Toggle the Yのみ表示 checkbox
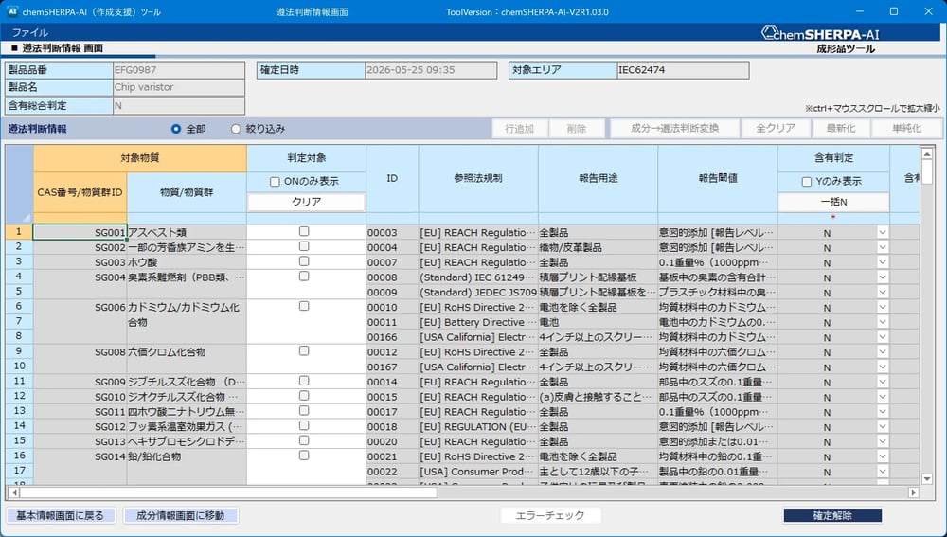 click(806, 181)
